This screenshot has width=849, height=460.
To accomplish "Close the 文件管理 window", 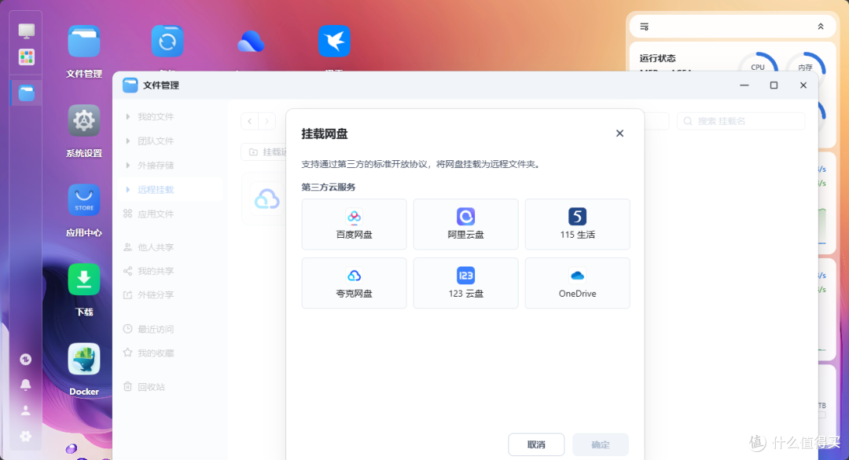I will click(x=803, y=86).
